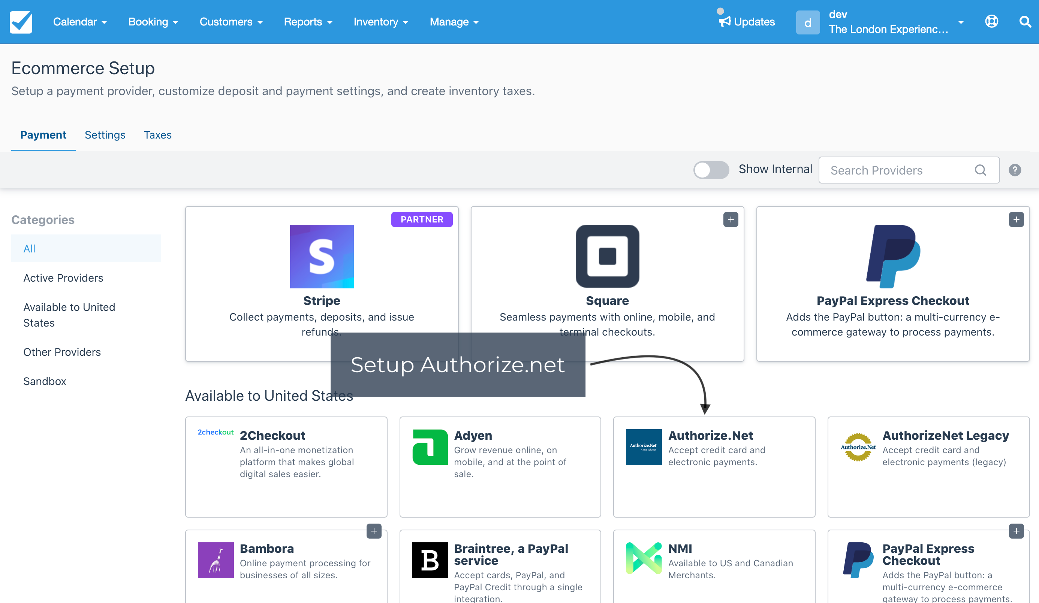
Task: Click the small PayPal logo in lower row
Action: 858,560
